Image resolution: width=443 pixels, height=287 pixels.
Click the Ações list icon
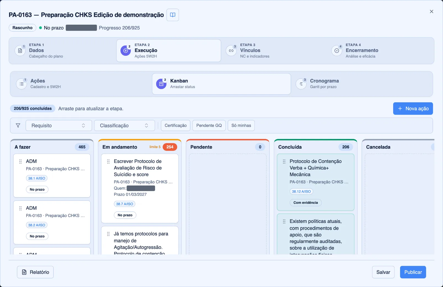tap(21, 84)
